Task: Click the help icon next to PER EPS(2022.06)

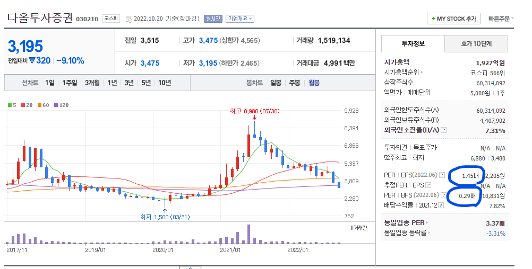Action: pyautogui.click(x=442, y=175)
